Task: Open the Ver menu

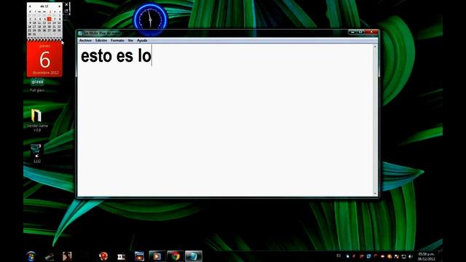Action: (x=130, y=41)
